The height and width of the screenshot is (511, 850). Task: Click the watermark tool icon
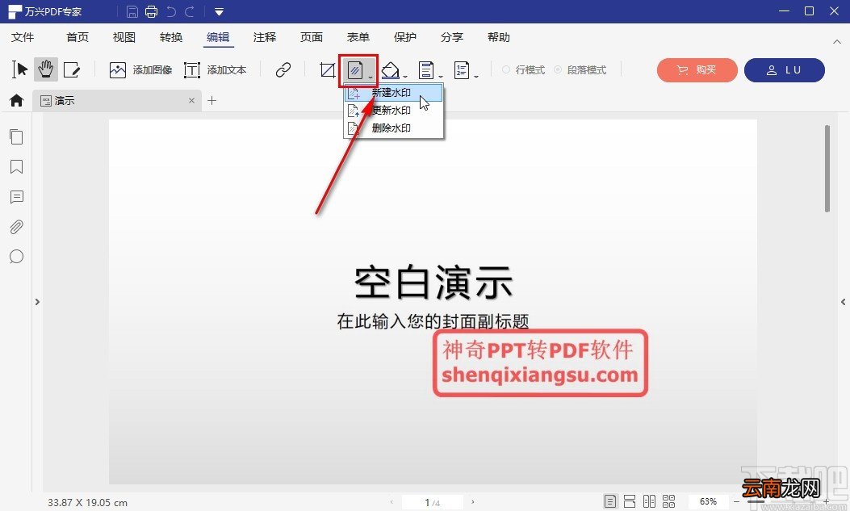[355, 70]
